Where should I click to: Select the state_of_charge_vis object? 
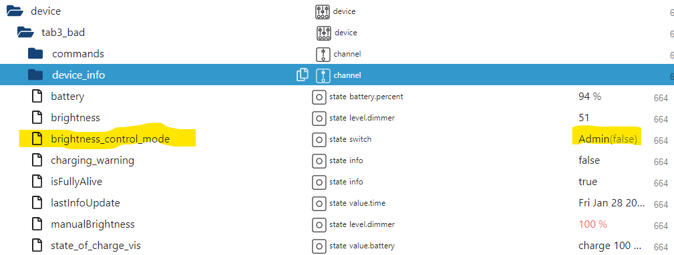pyautogui.click(x=96, y=246)
